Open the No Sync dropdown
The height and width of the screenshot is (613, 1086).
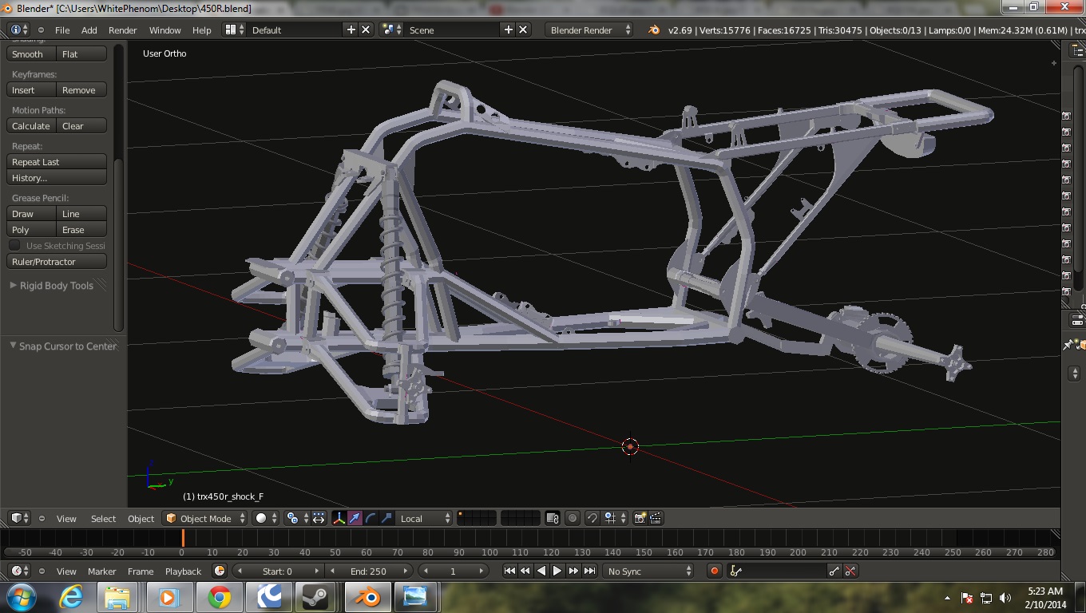pyautogui.click(x=648, y=571)
